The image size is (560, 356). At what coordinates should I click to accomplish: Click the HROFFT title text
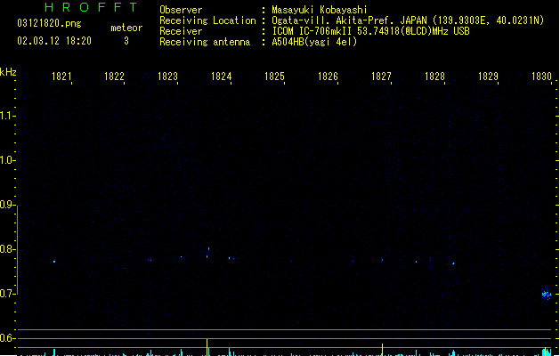point(91,7)
